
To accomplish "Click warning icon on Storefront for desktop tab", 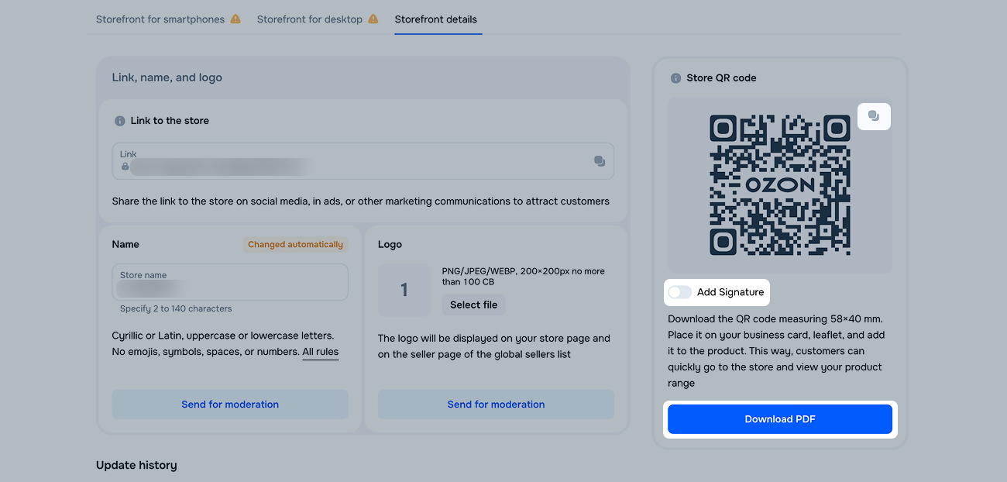I will tap(373, 19).
